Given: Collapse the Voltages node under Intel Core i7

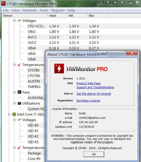Looking at the screenshot, I should (x=14, y=120).
